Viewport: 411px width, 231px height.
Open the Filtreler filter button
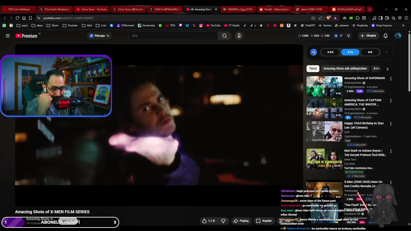pos(100,36)
